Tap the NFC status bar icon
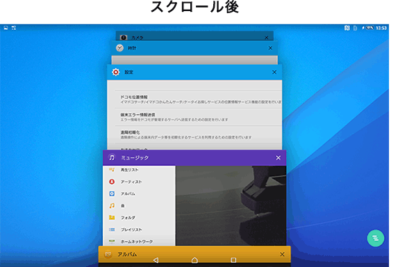414x267 pixels. [x=347, y=28]
